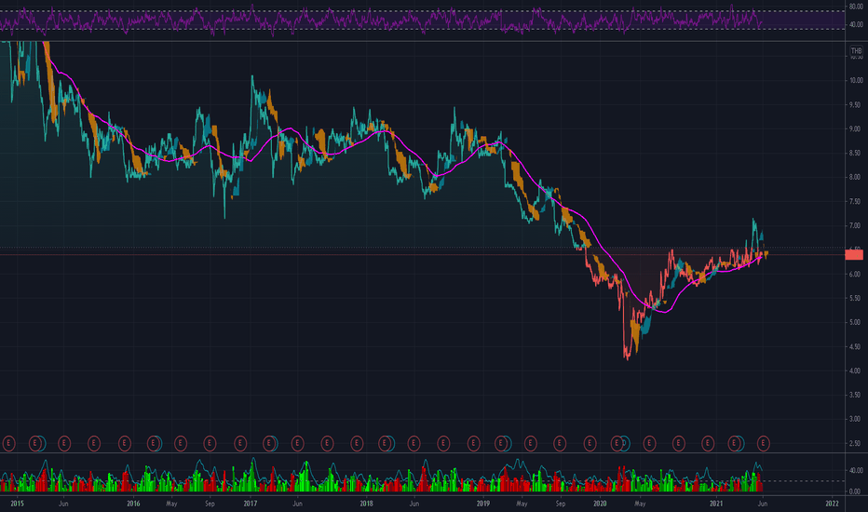Open earnings marker just before 2016 label
Screen dimensions: 868x512
pyautogui.click(x=125, y=443)
